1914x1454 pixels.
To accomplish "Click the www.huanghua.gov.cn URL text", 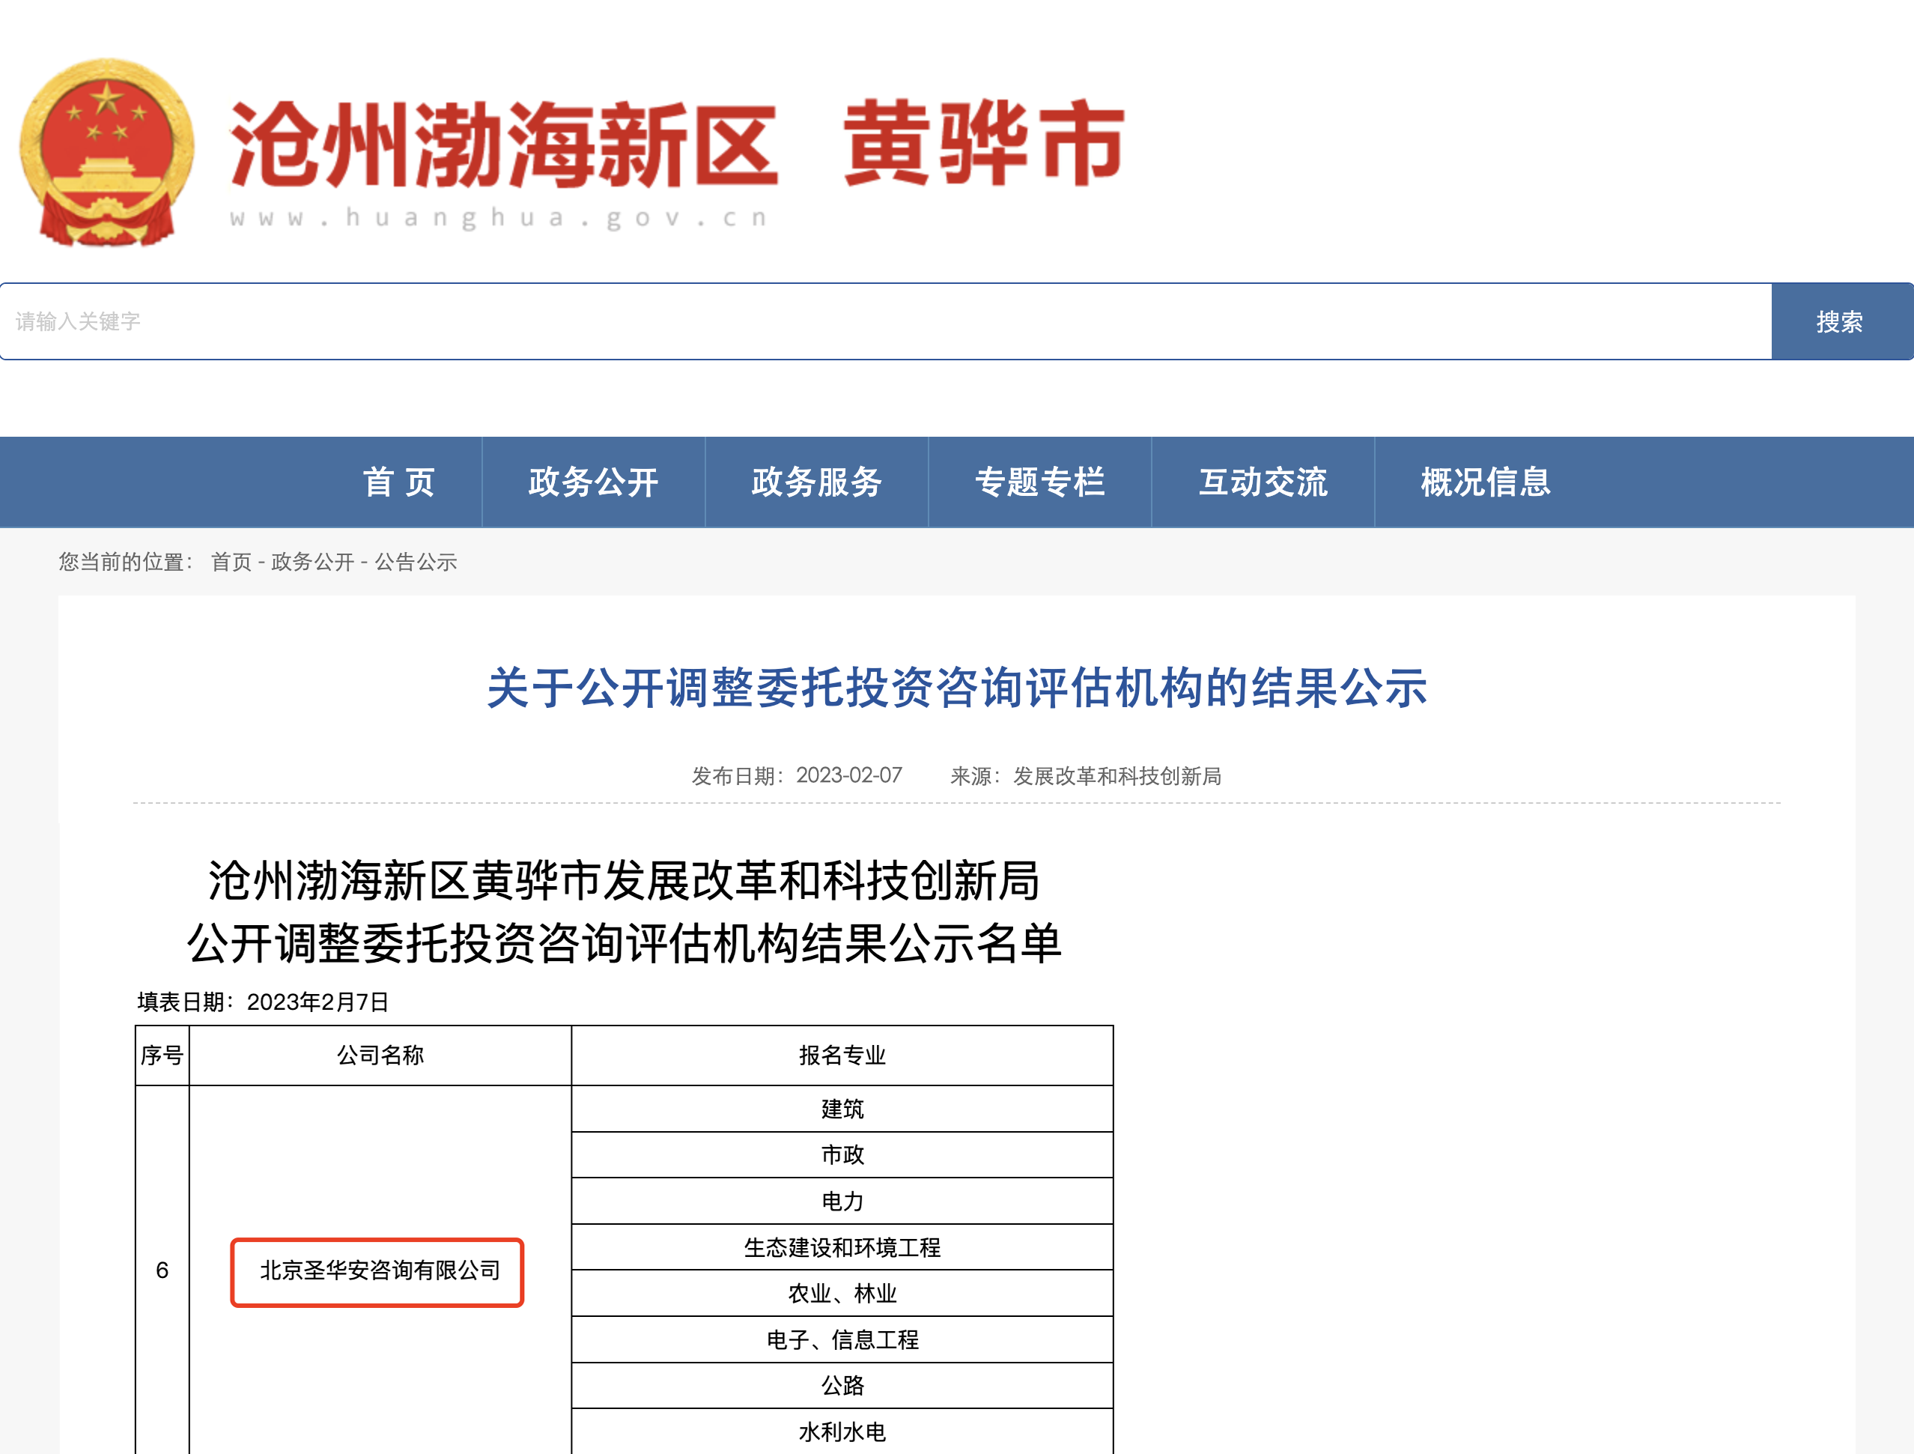I will 499,217.
